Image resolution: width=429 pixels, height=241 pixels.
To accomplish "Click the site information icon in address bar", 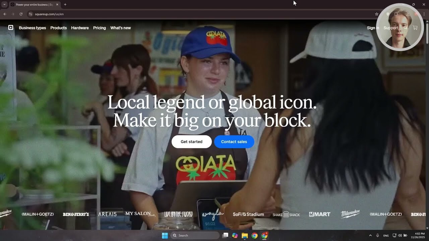I will [30, 14].
